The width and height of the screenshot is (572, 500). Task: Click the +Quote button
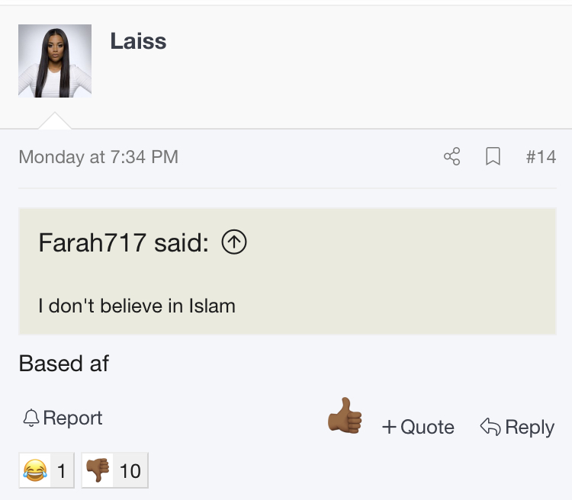(x=418, y=427)
